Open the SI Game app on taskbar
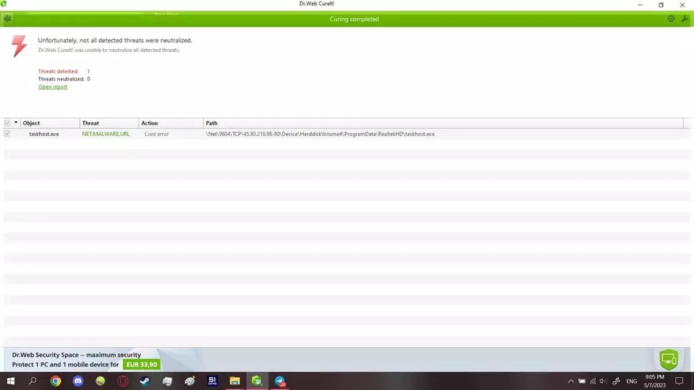694x390 pixels. [x=212, y=381]
